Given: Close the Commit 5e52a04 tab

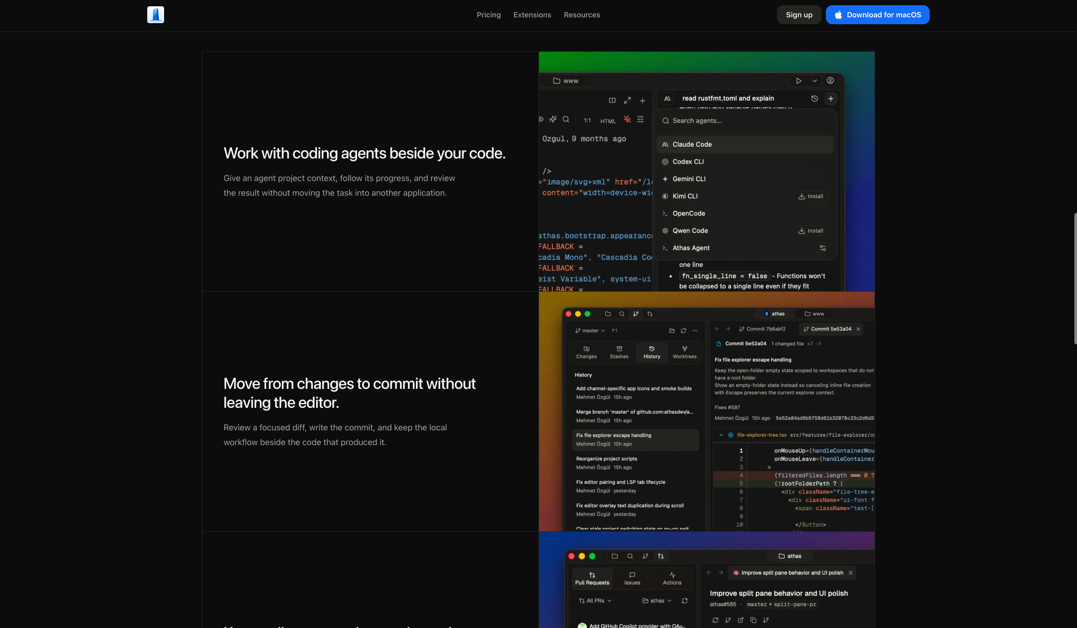Looking at the screenshot, I should pyautogui.click(x=858, y=329).
